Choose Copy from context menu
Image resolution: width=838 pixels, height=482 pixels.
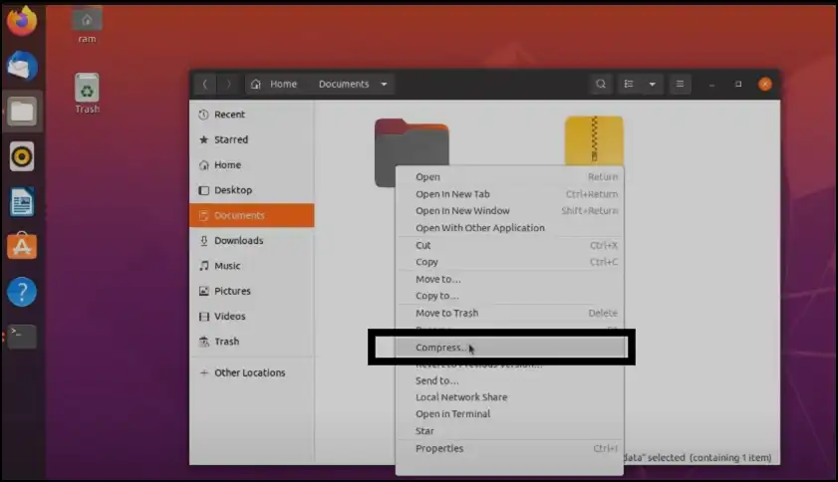click(x=510, y=262)
